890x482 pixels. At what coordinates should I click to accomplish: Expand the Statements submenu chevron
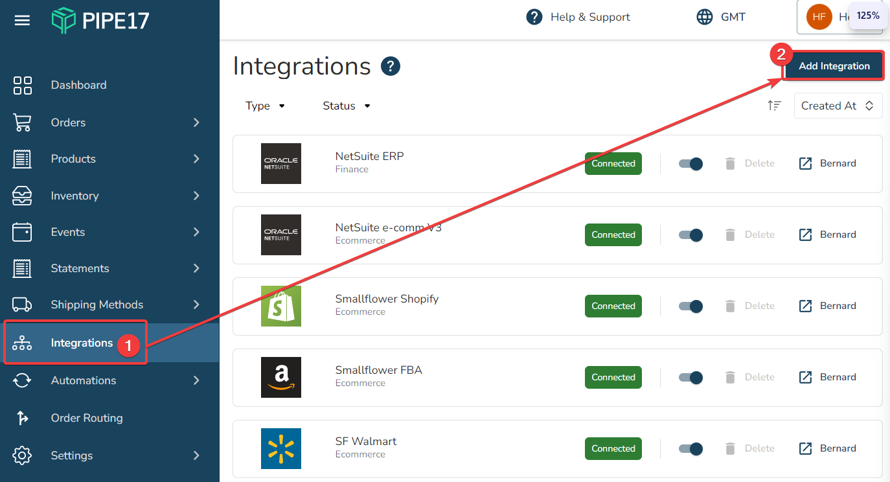(196, 268)
